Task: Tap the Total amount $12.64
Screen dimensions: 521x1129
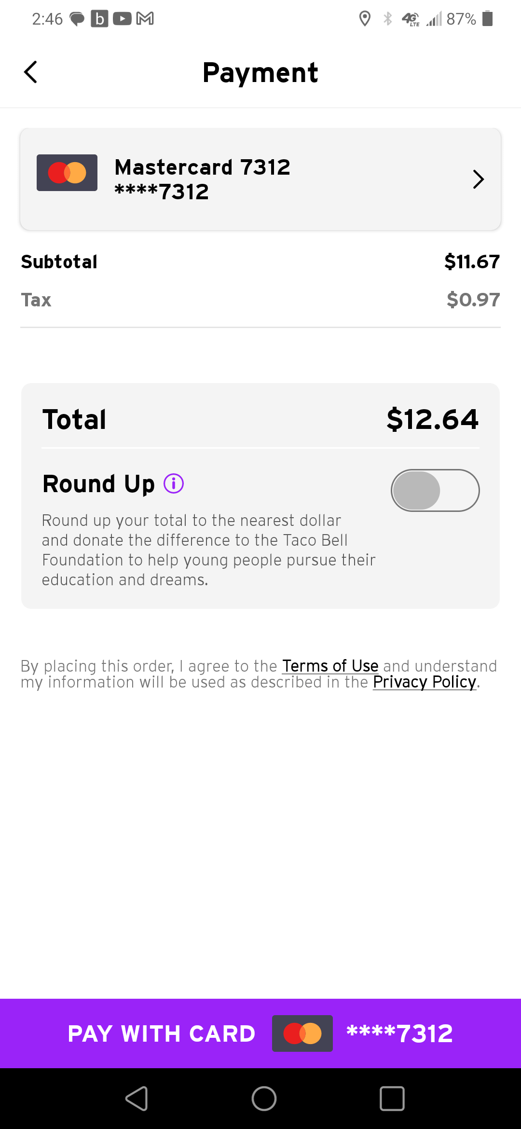Action: pos(432,419)
